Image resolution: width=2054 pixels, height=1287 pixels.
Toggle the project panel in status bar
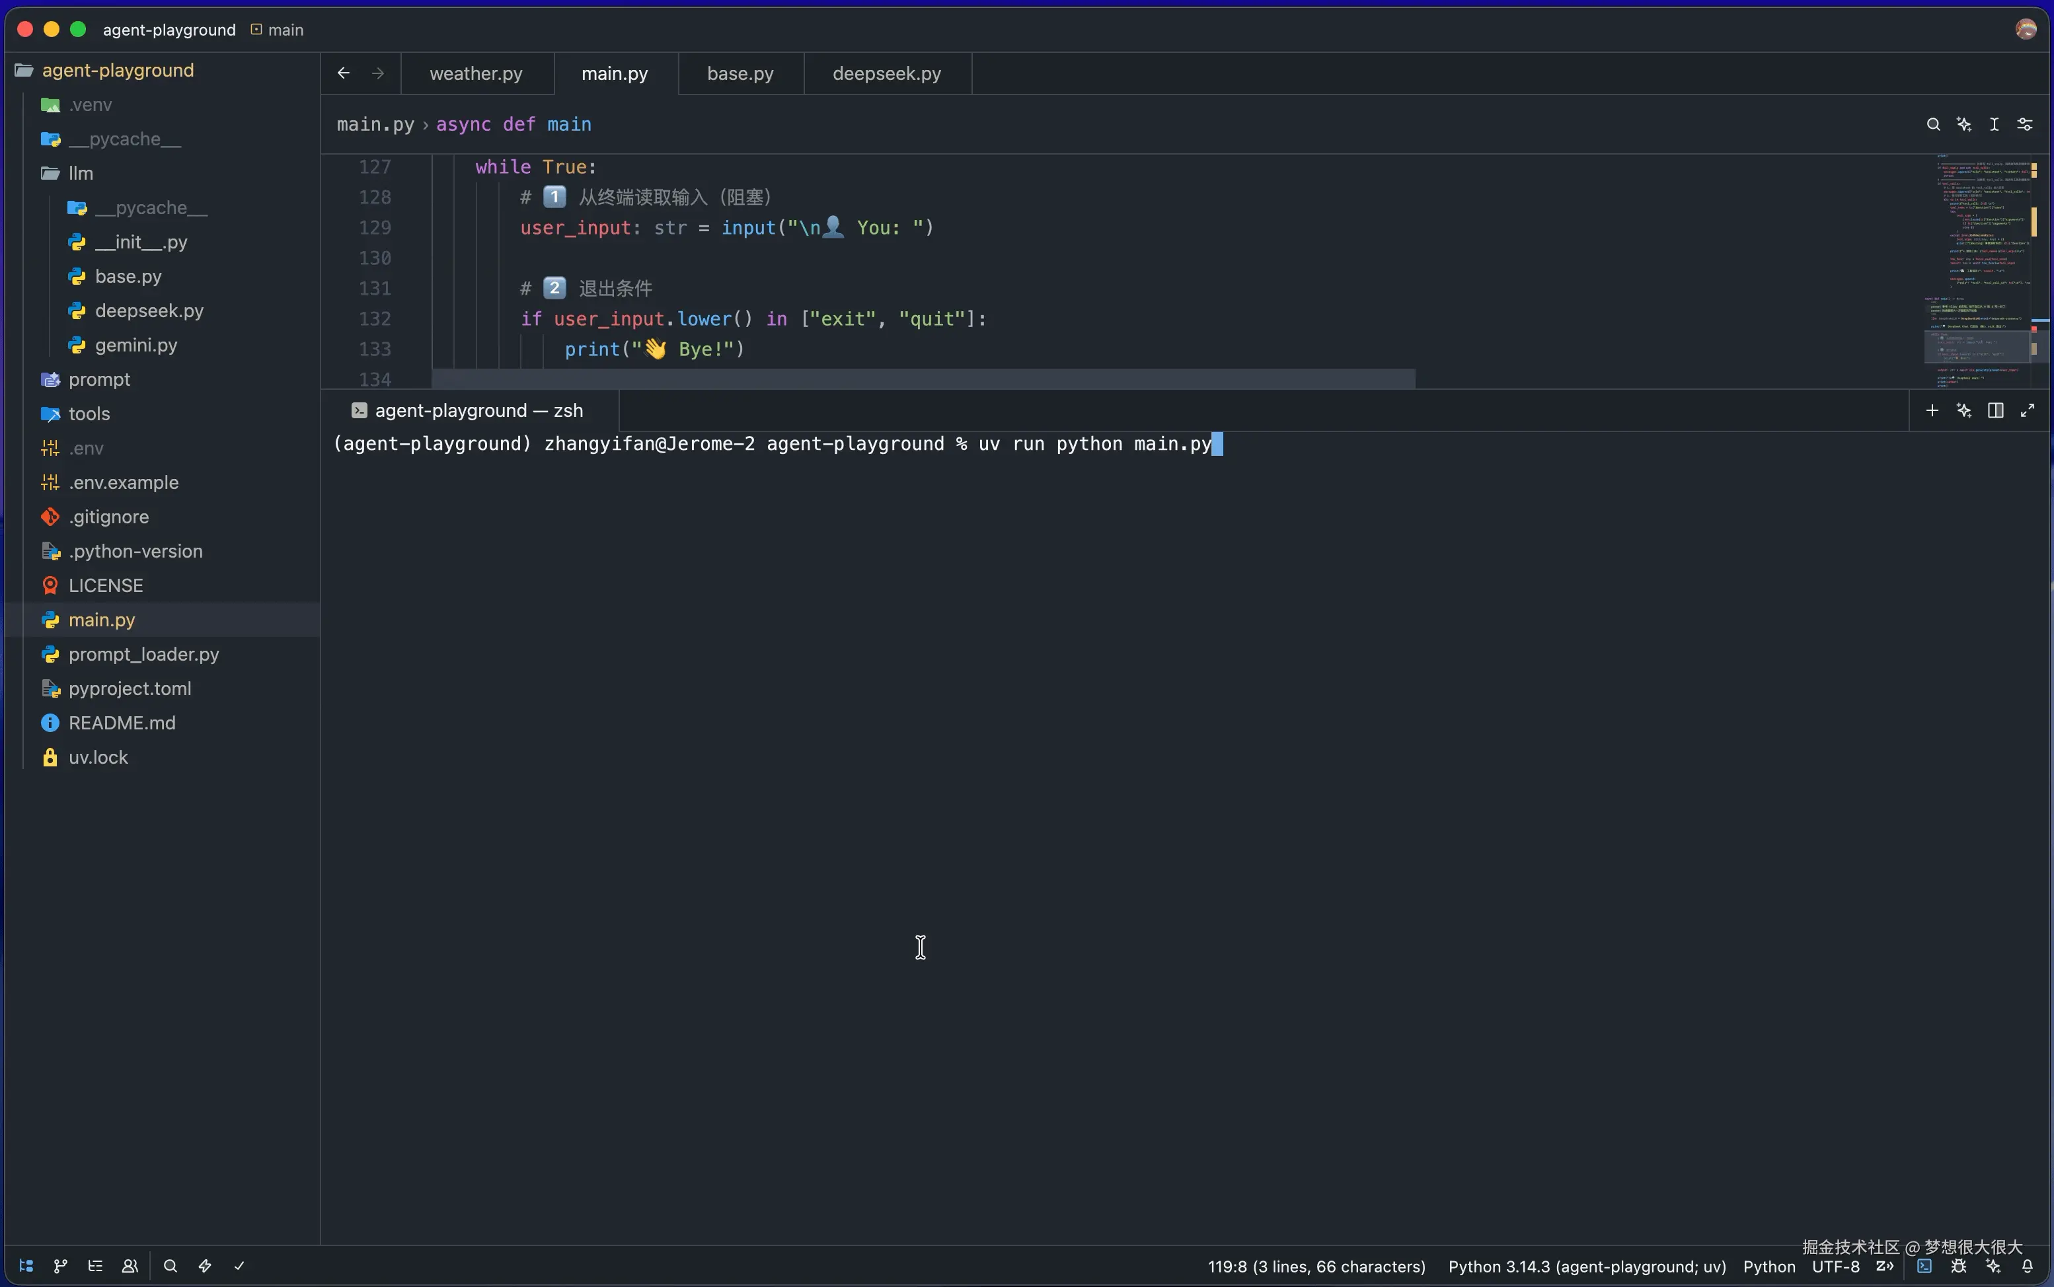[x=26, y=1266]
